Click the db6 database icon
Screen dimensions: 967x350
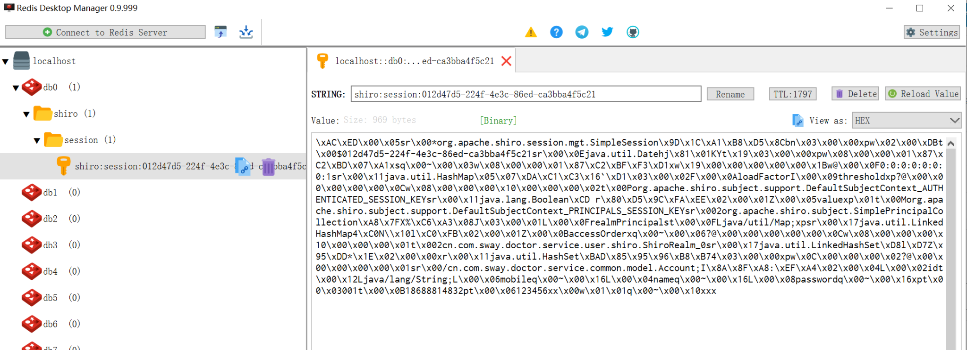coord(32,324)
